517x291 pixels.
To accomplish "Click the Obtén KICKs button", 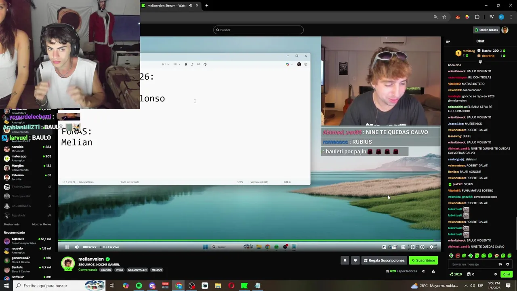I will pos(486,30).
